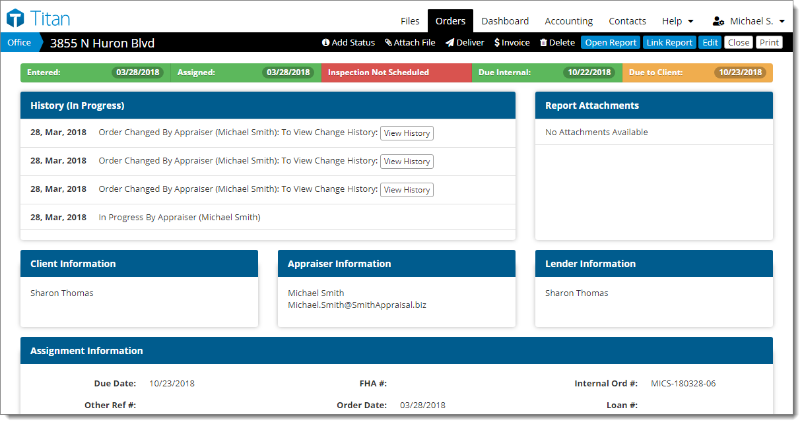Viewport: 802px width, 422px height.
Task: Click the Attach File paperclip icon
Action: 388,43
